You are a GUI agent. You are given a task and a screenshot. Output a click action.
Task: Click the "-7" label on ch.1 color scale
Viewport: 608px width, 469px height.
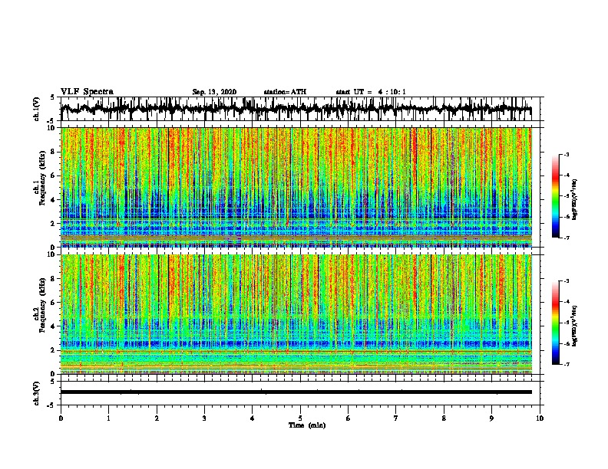click(567, 238)
